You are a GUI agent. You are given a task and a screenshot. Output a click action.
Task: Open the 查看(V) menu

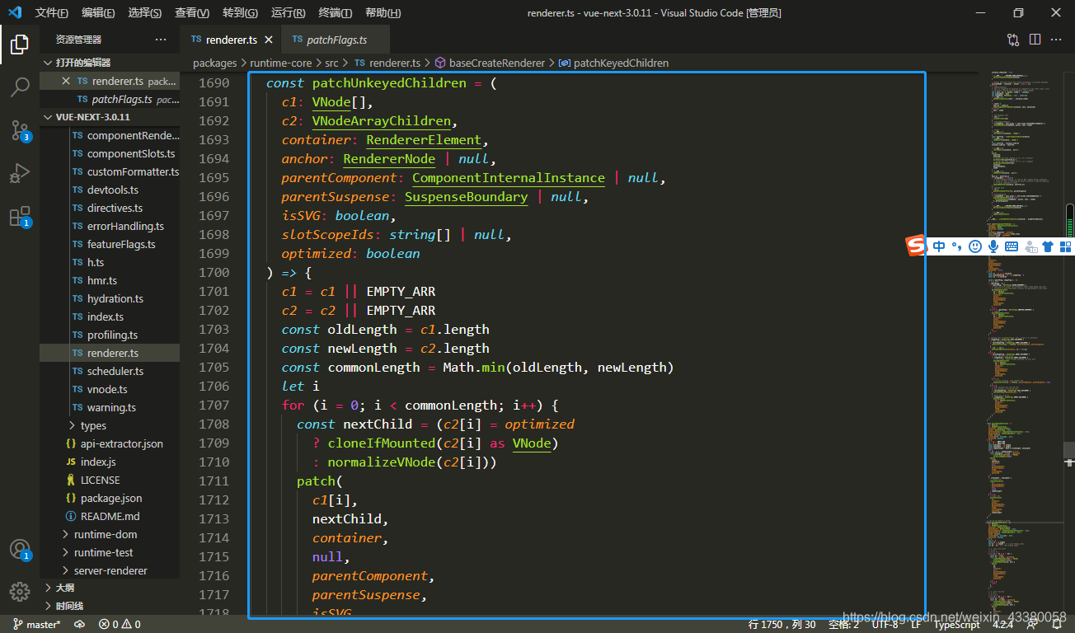(x=192, y=12)
